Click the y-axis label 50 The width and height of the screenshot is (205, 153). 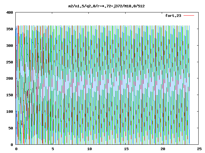click(x=11, y=128)
